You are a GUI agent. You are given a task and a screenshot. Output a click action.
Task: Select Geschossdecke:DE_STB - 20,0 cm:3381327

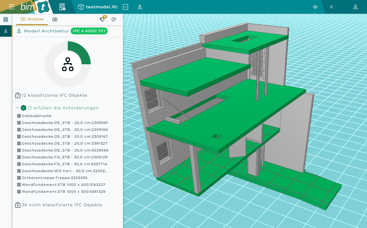pos(65,143)
